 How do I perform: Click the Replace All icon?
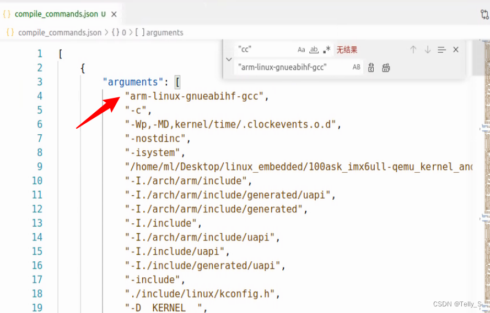coord(386,67)
